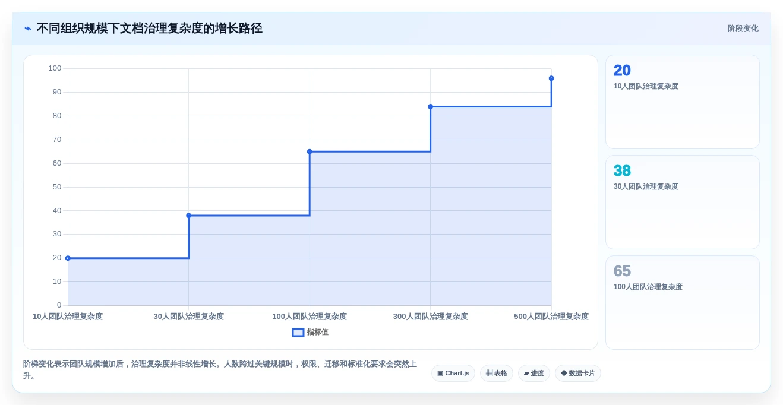Click the x-axis label 300人团队治理复杂度
783x405 pixels.
(431, 317)
